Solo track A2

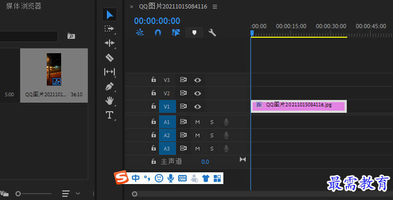click(x=212, y=135)
